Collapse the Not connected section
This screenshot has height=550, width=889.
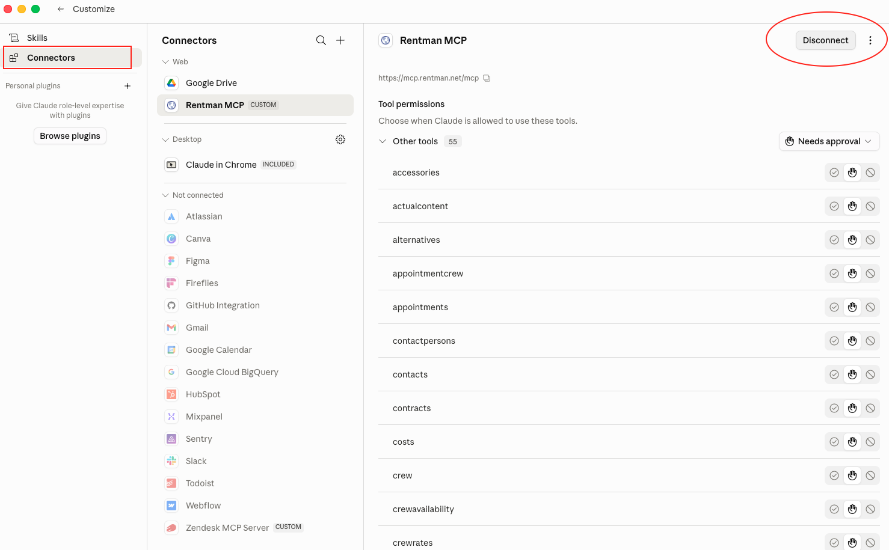point(165,195)
